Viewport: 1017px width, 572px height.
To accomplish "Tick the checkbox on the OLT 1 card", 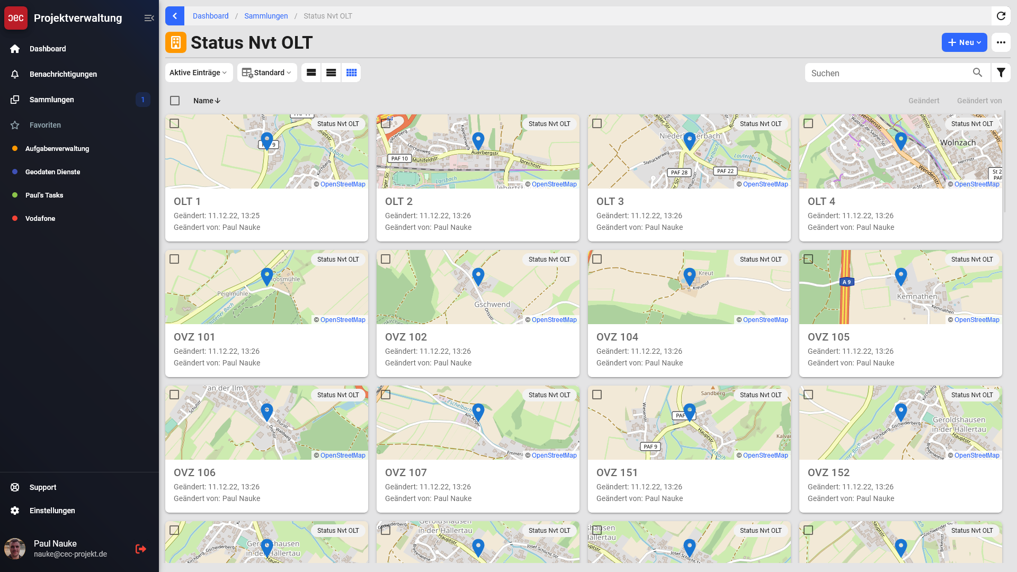I will click(x=174, y=123).
